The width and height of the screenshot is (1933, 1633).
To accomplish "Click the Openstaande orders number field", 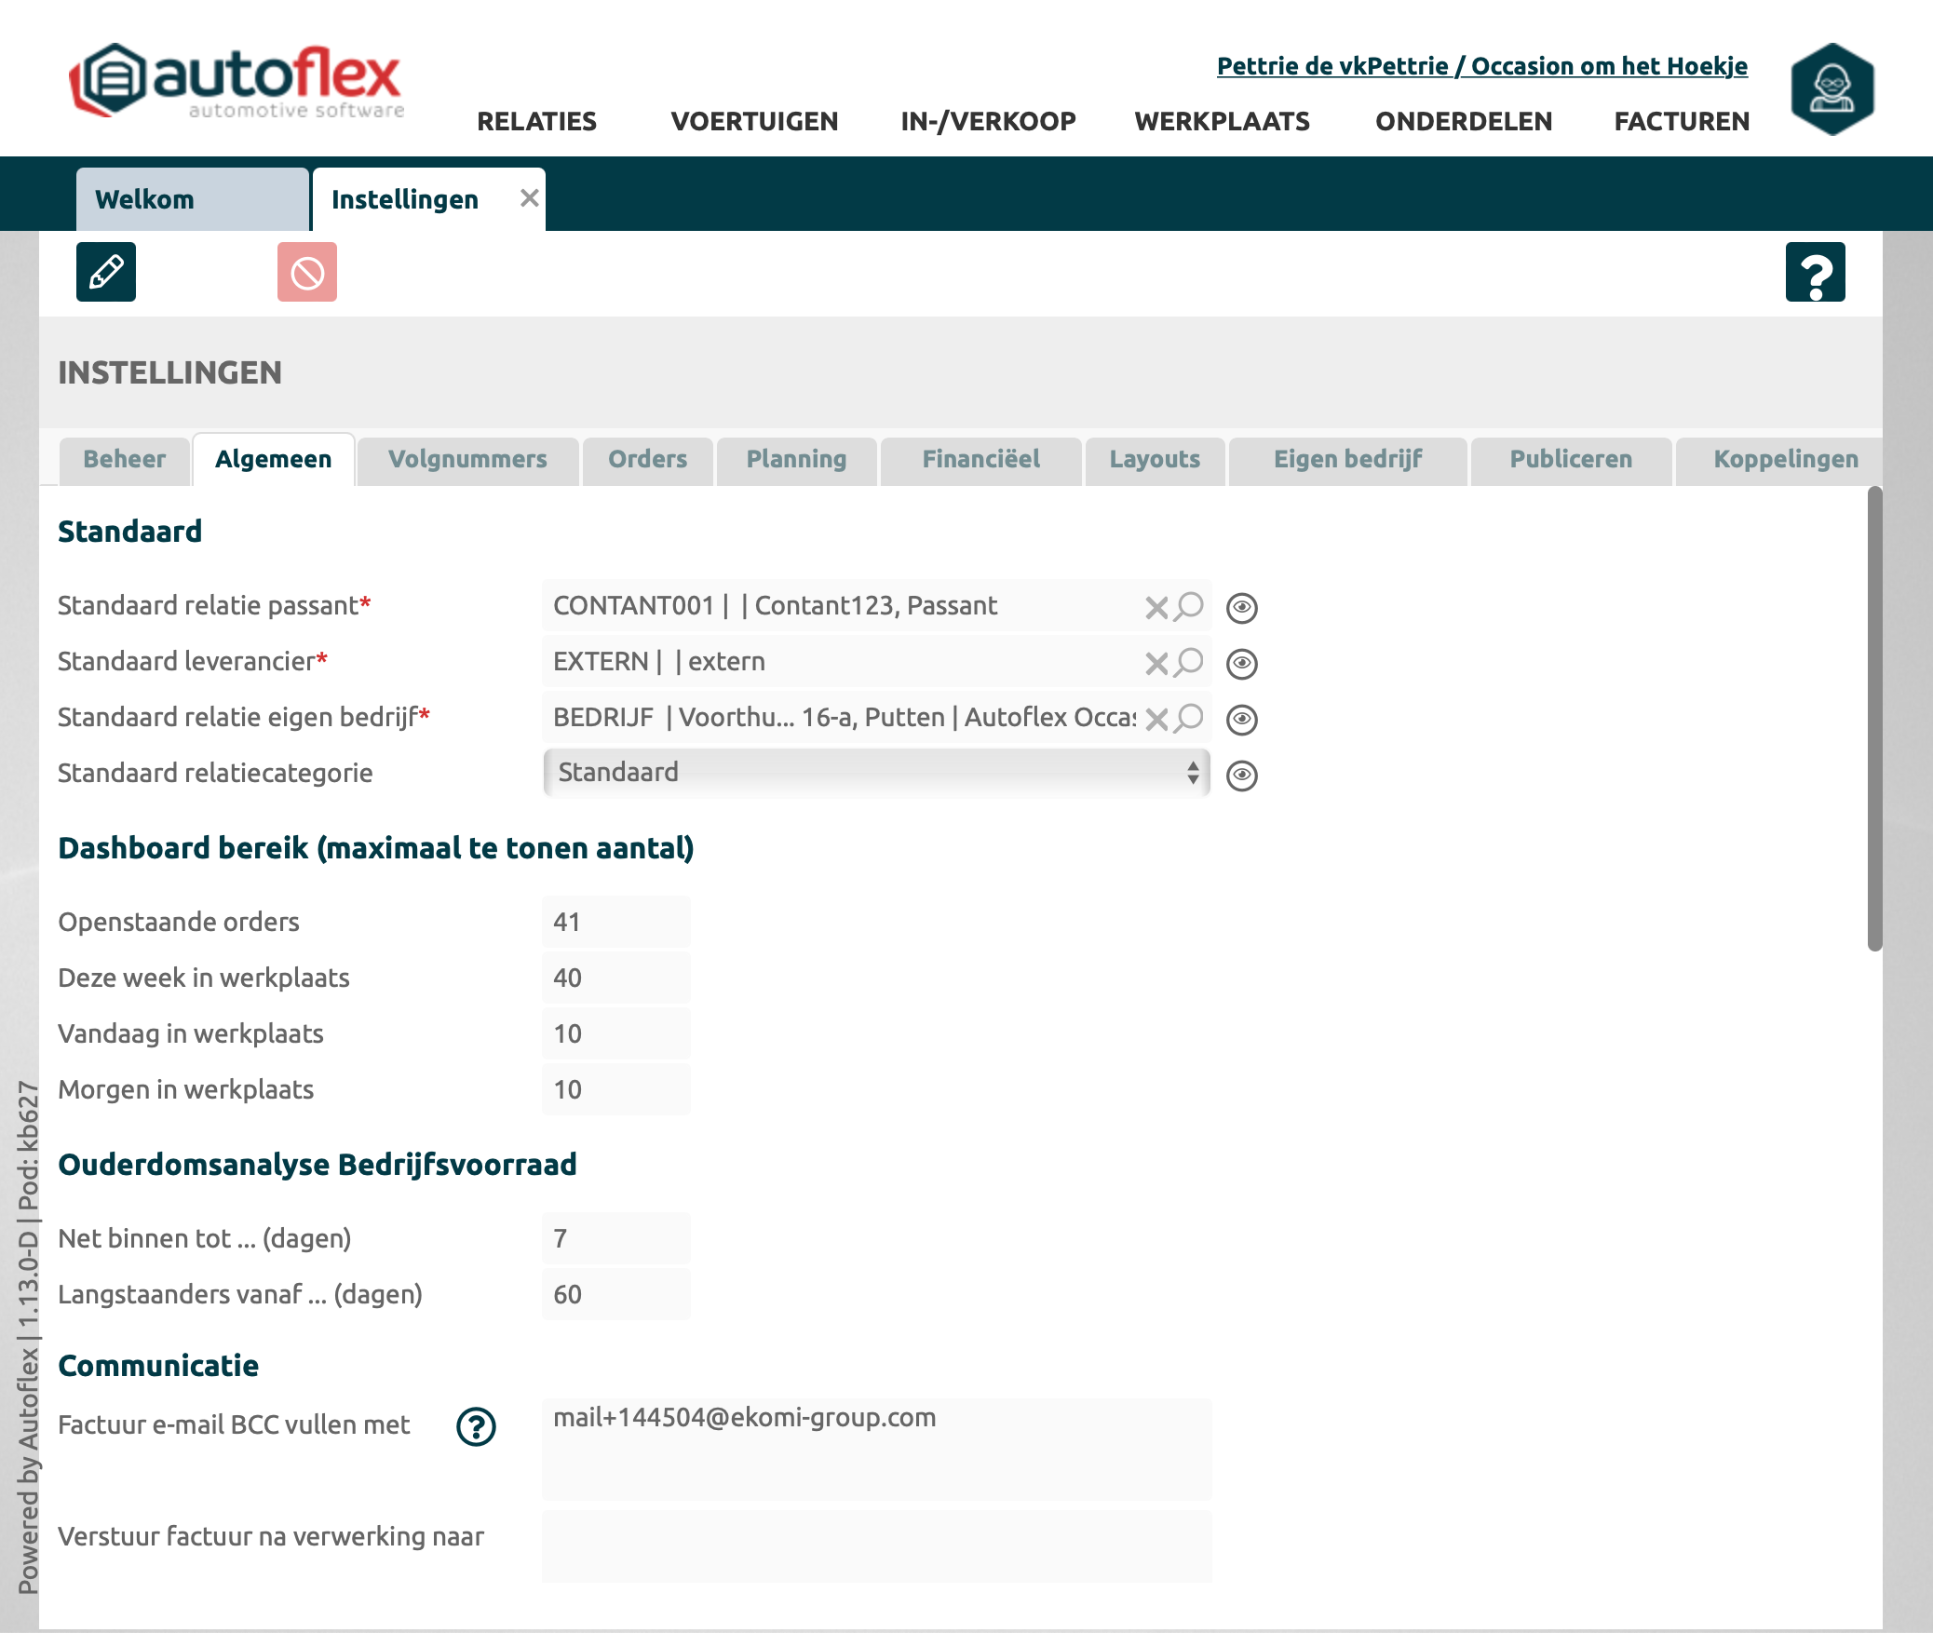I will (615, 922).
